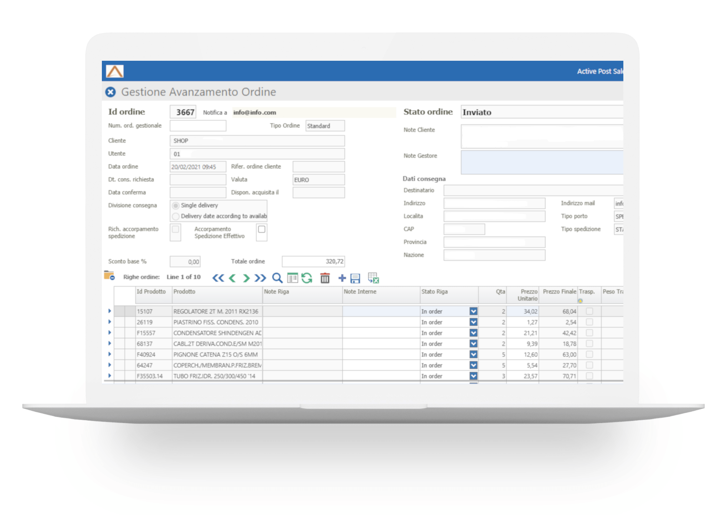Select Delivery date according to availability
This screenshot has height=515, width=727.
point(175,216)
